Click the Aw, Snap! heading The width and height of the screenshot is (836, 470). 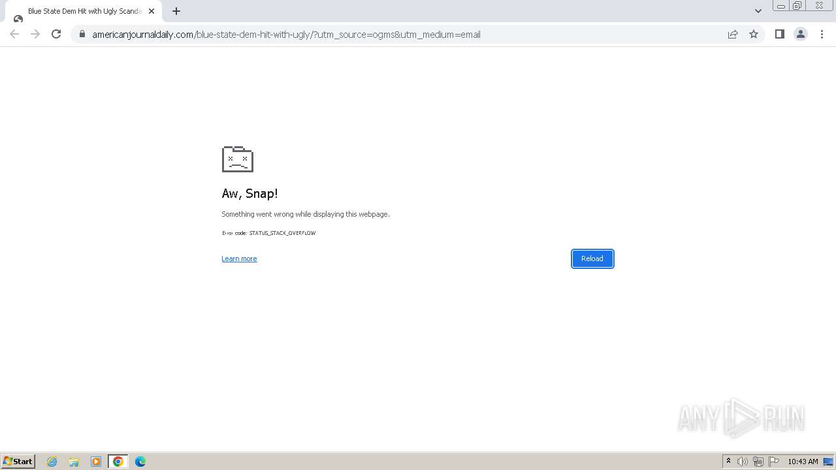click(250, 193)
